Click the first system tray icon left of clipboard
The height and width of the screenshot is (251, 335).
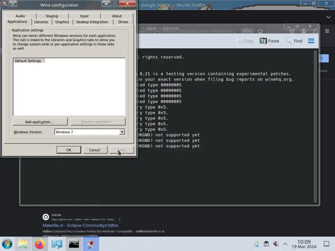tap(256, 244)
